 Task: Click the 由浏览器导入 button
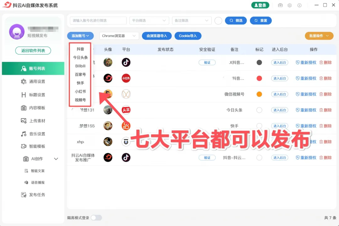[157, 36]
